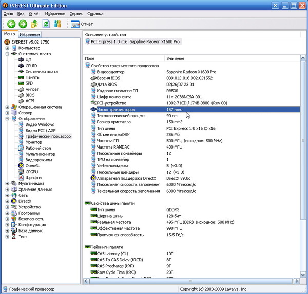
Task: Click the Поле column header
Action: (124, 58)
